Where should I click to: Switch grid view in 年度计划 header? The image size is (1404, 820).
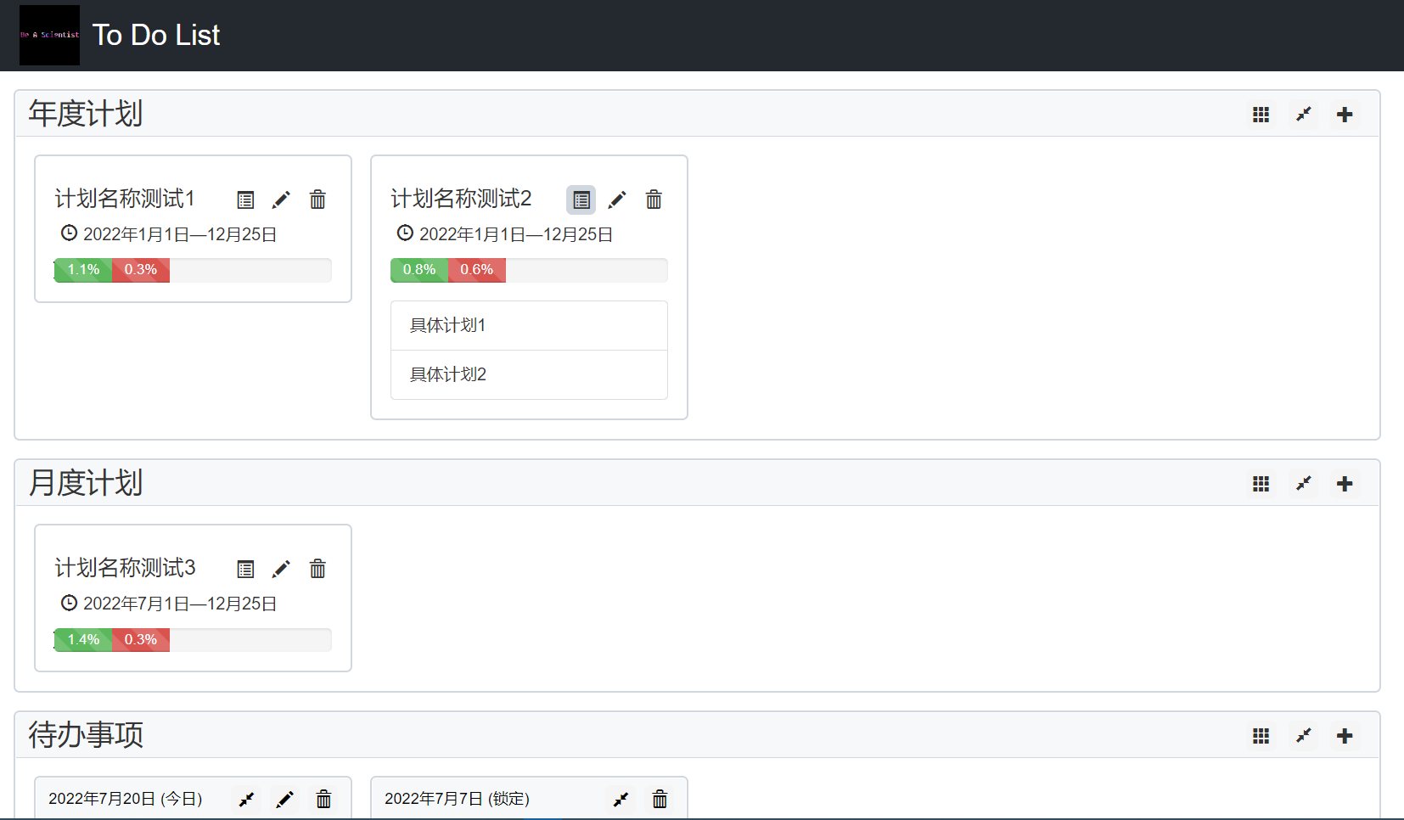click(1261, 115)
